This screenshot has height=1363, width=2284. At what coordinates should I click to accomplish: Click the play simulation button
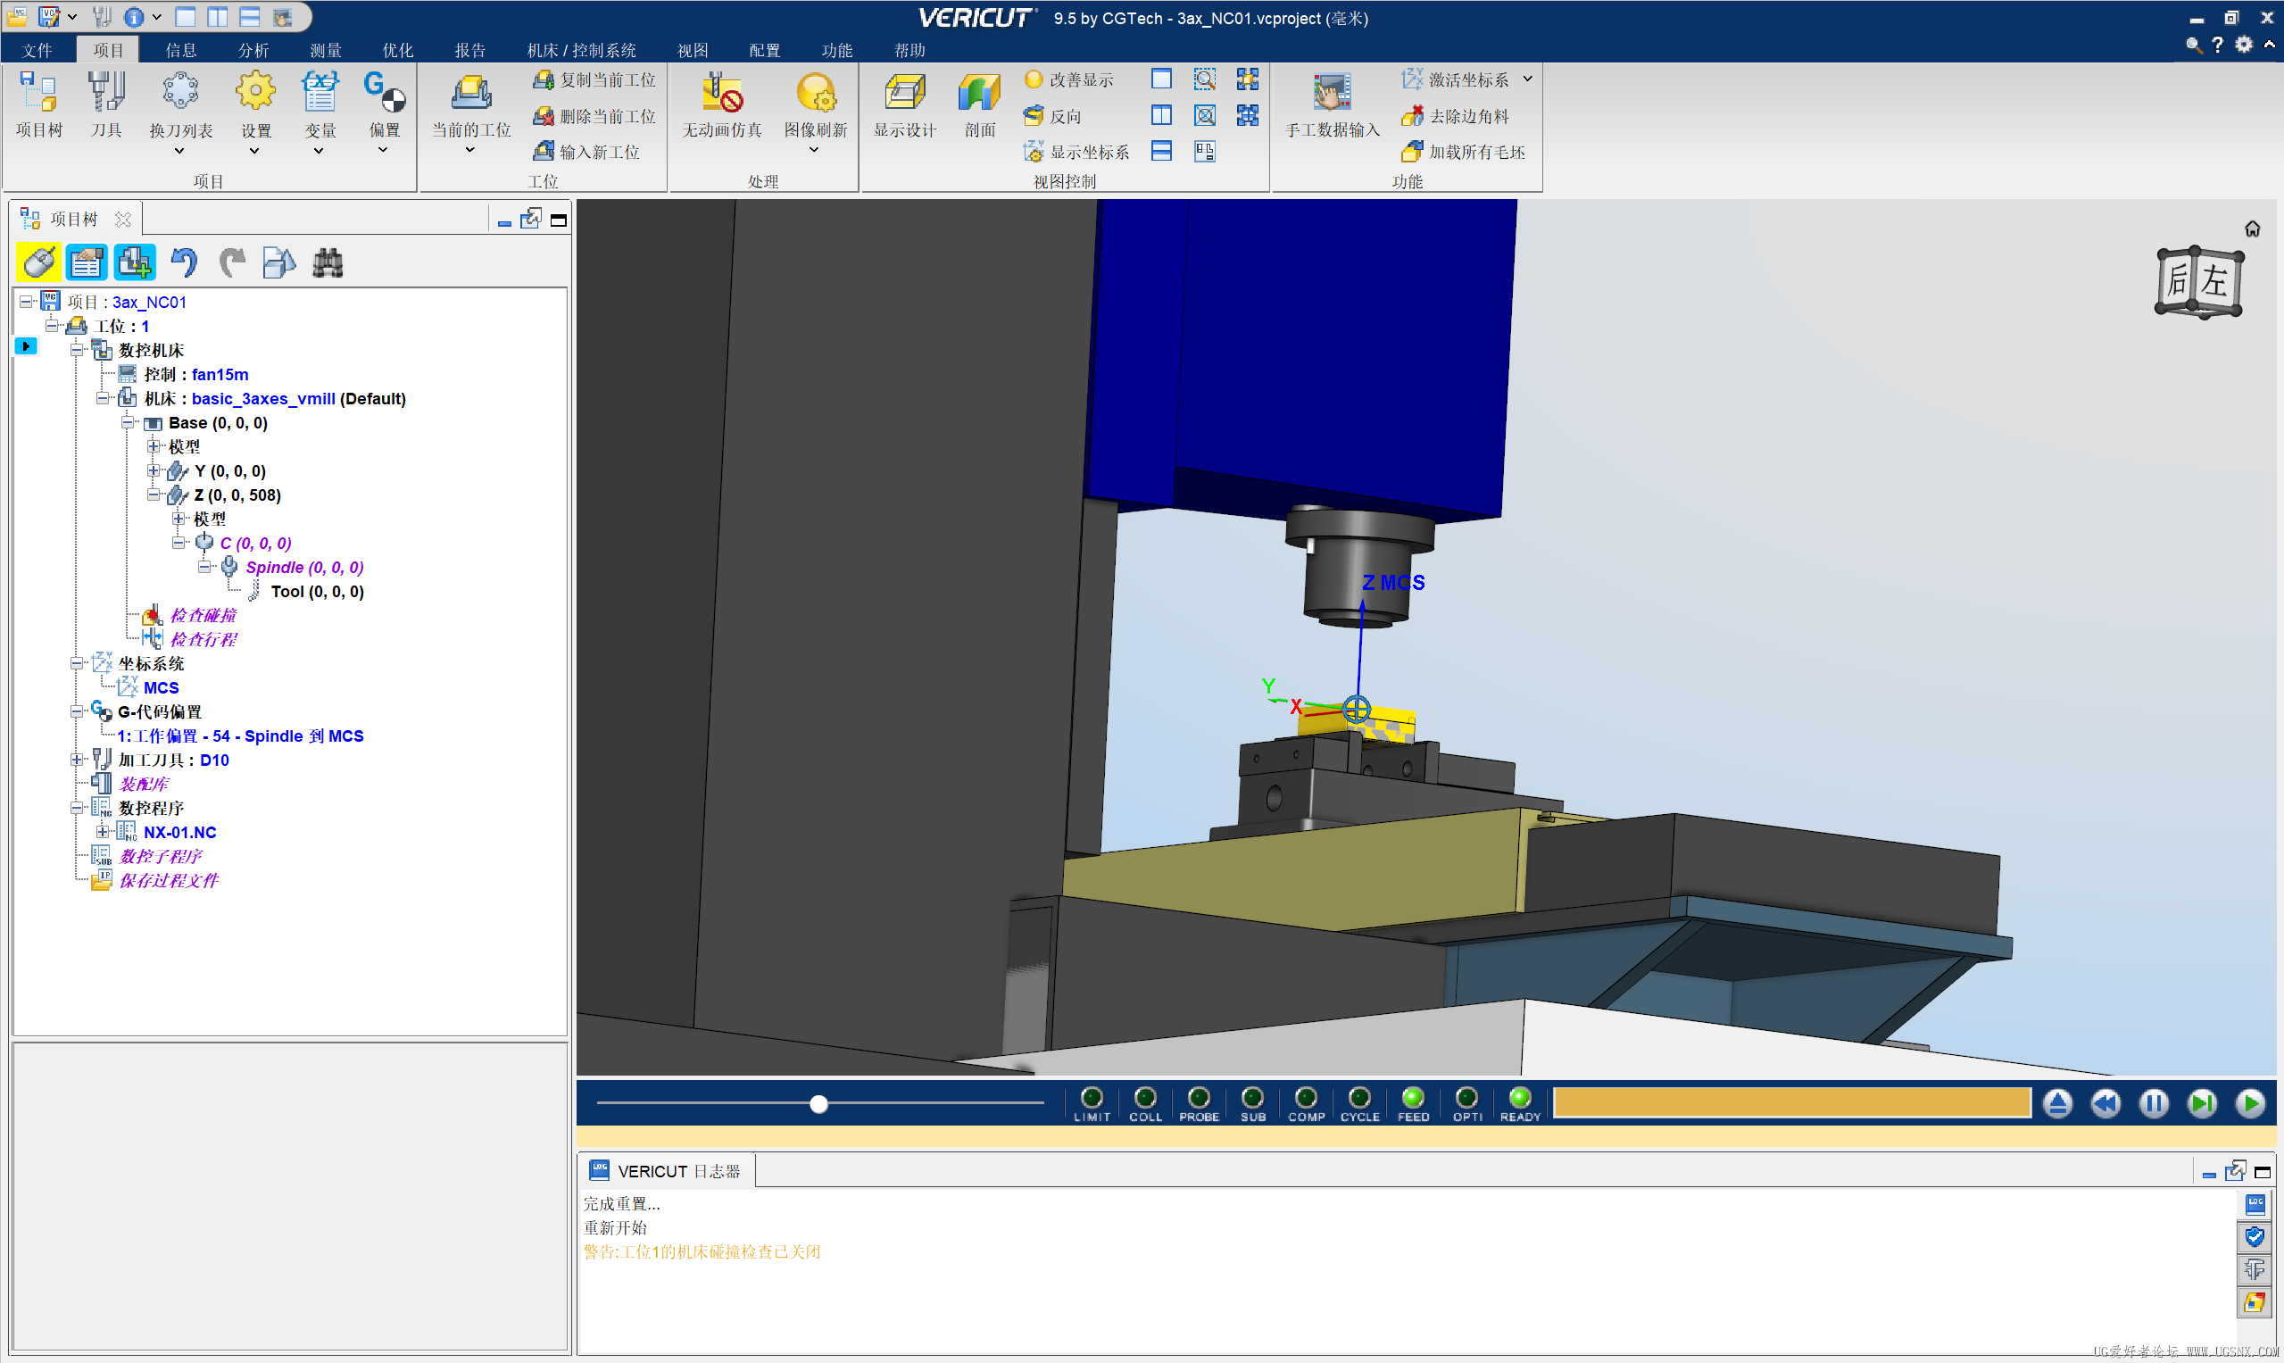(2250, 1103)
